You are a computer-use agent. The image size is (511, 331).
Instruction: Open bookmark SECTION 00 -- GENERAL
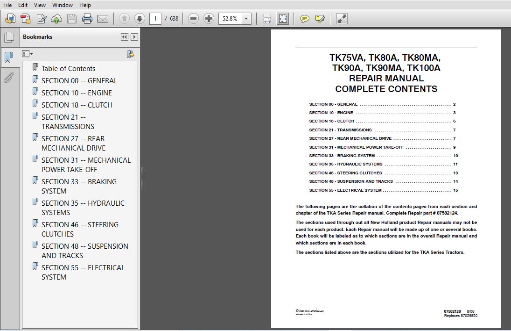pyautogui.click(x=79, y=80)
